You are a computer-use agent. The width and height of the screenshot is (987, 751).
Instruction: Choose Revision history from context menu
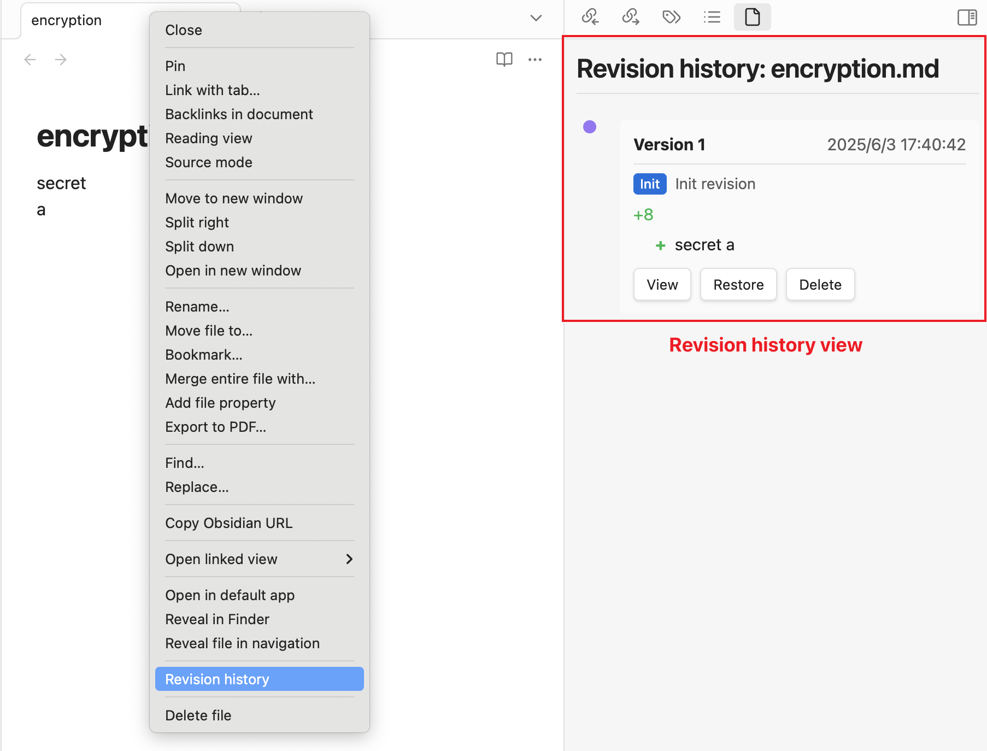click(259, 679)
